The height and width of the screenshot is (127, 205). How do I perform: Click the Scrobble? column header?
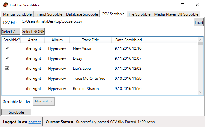pos(12,40)
